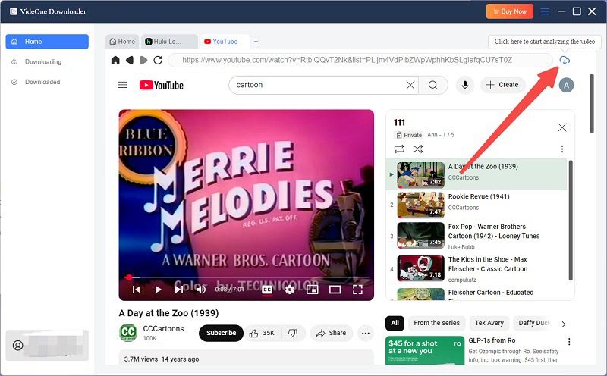
Task: Toggle closed captions CC button
Action: (x=267, y=289)
